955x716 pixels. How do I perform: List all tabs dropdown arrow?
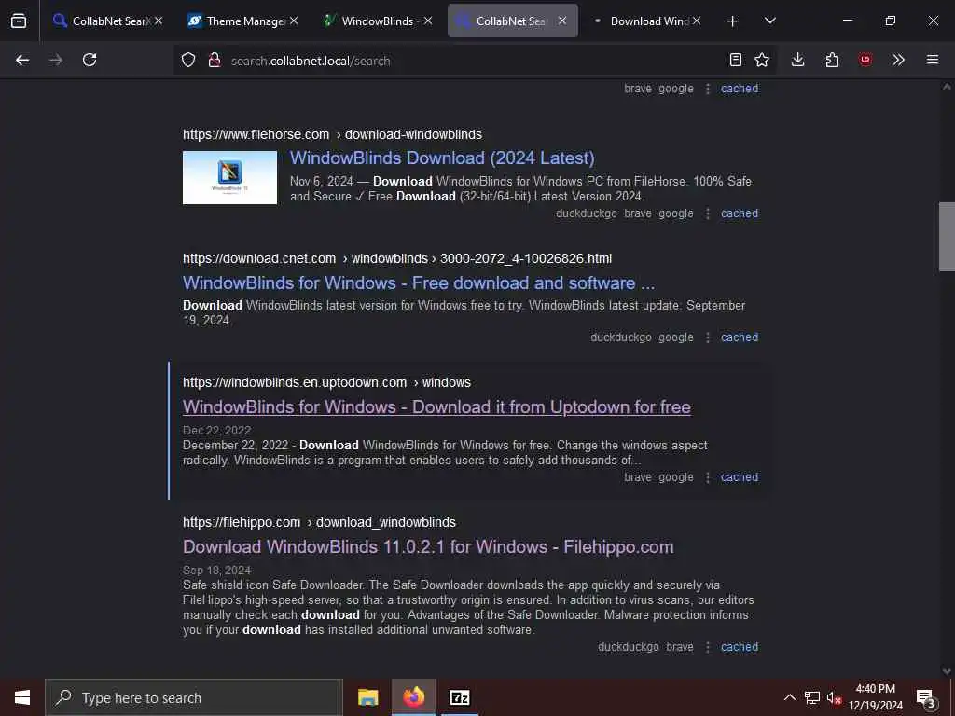pos(770,21)
